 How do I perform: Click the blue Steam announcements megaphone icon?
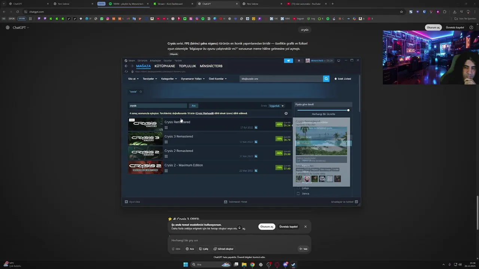(x=288, y=61)
